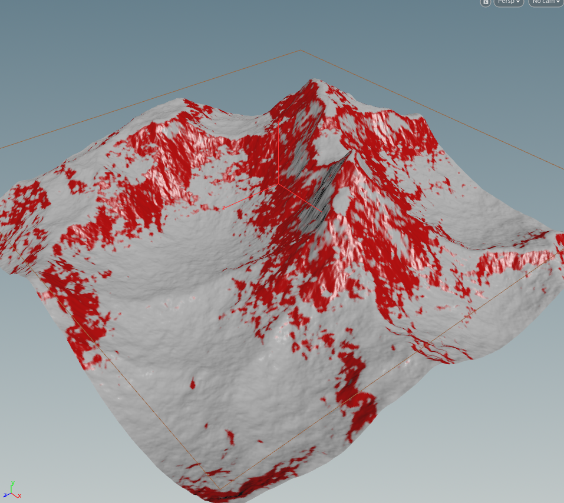Click the green Y axis on orientation gizmo
Image resolution: width=564 pixels, height=503 pixels.
point(12,487)
